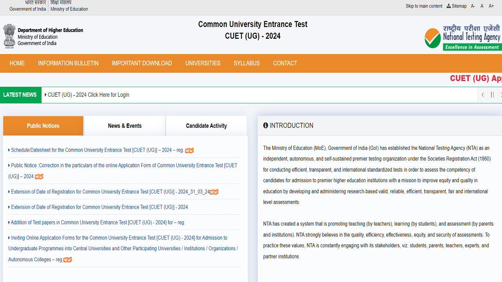Select the Public Notices tab
Image resolution: width=502 pixels, height=282 pixels.
tap(43, 126)
